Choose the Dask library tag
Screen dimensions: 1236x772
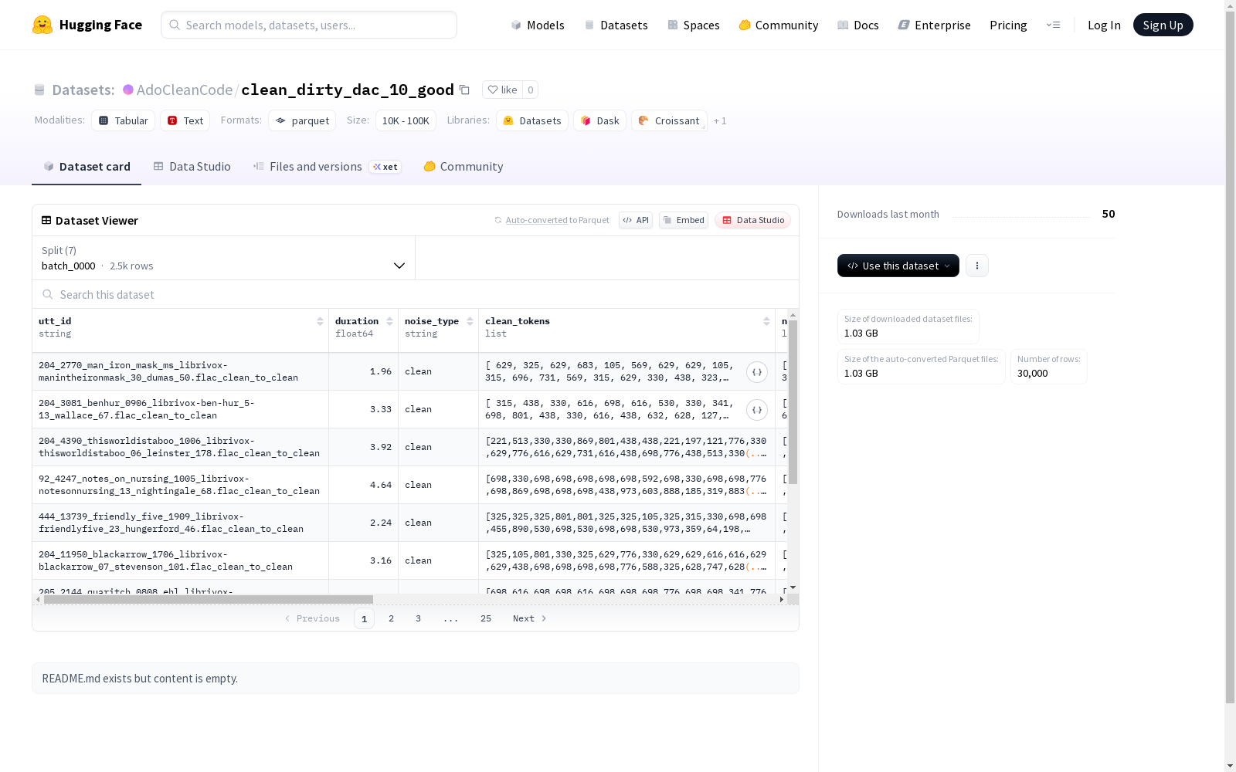(600, 120)
